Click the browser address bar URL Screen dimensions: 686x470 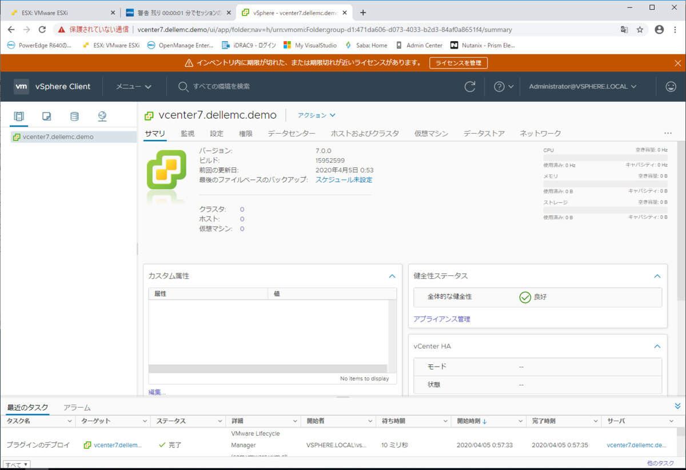(325, 30)
